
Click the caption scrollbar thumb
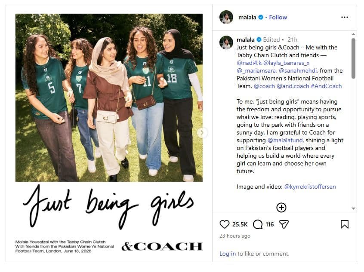[353, 58]
